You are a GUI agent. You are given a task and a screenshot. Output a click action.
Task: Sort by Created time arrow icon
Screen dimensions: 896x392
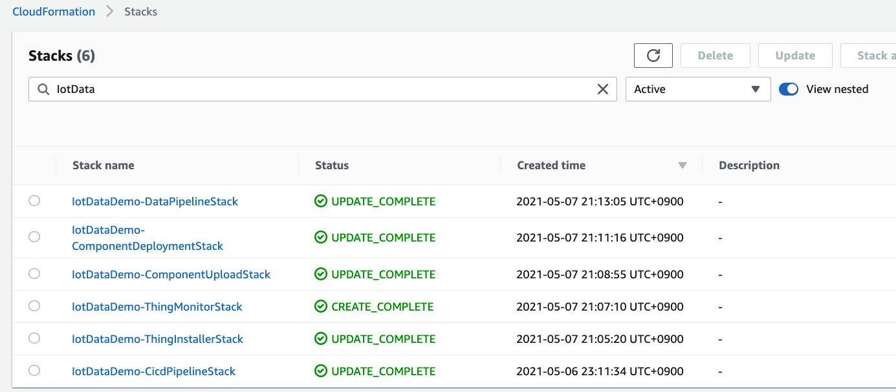(682, 165)
